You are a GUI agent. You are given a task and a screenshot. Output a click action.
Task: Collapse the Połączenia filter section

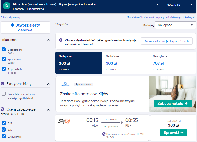pos(48,40)
